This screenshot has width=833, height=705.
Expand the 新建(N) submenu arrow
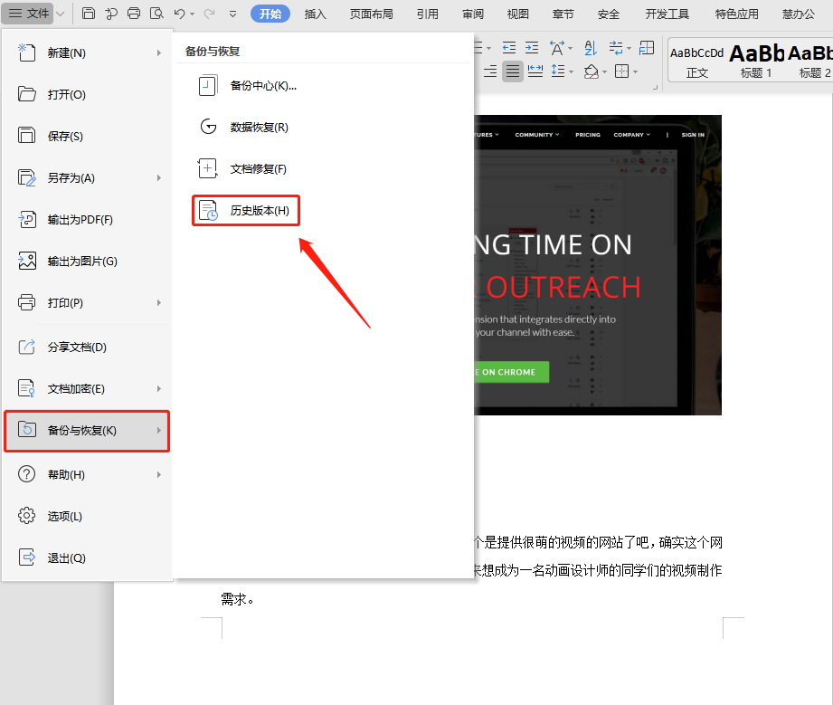pos(159,52)
